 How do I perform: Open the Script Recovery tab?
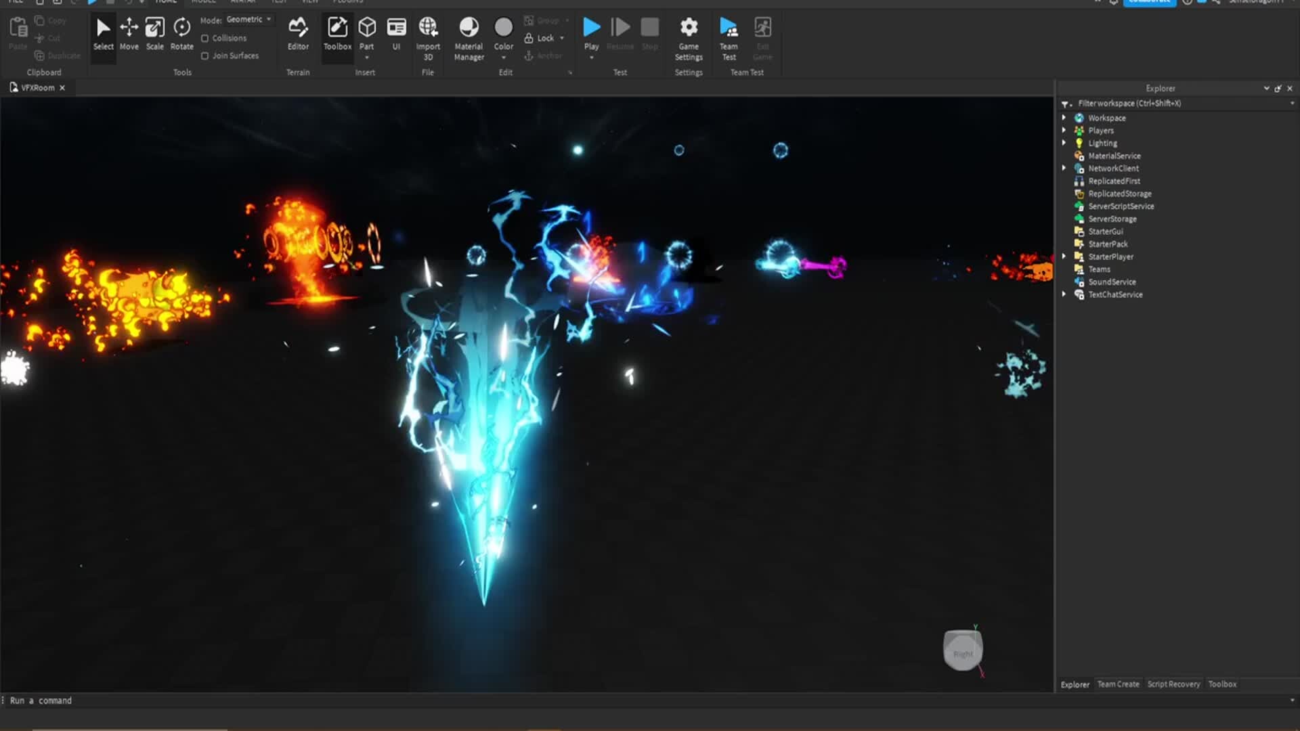pyautogui.click(x=1173, y=684)
